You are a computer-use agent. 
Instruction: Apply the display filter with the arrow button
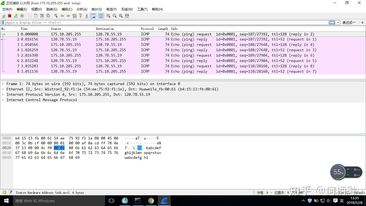click(x=332, y=23)
